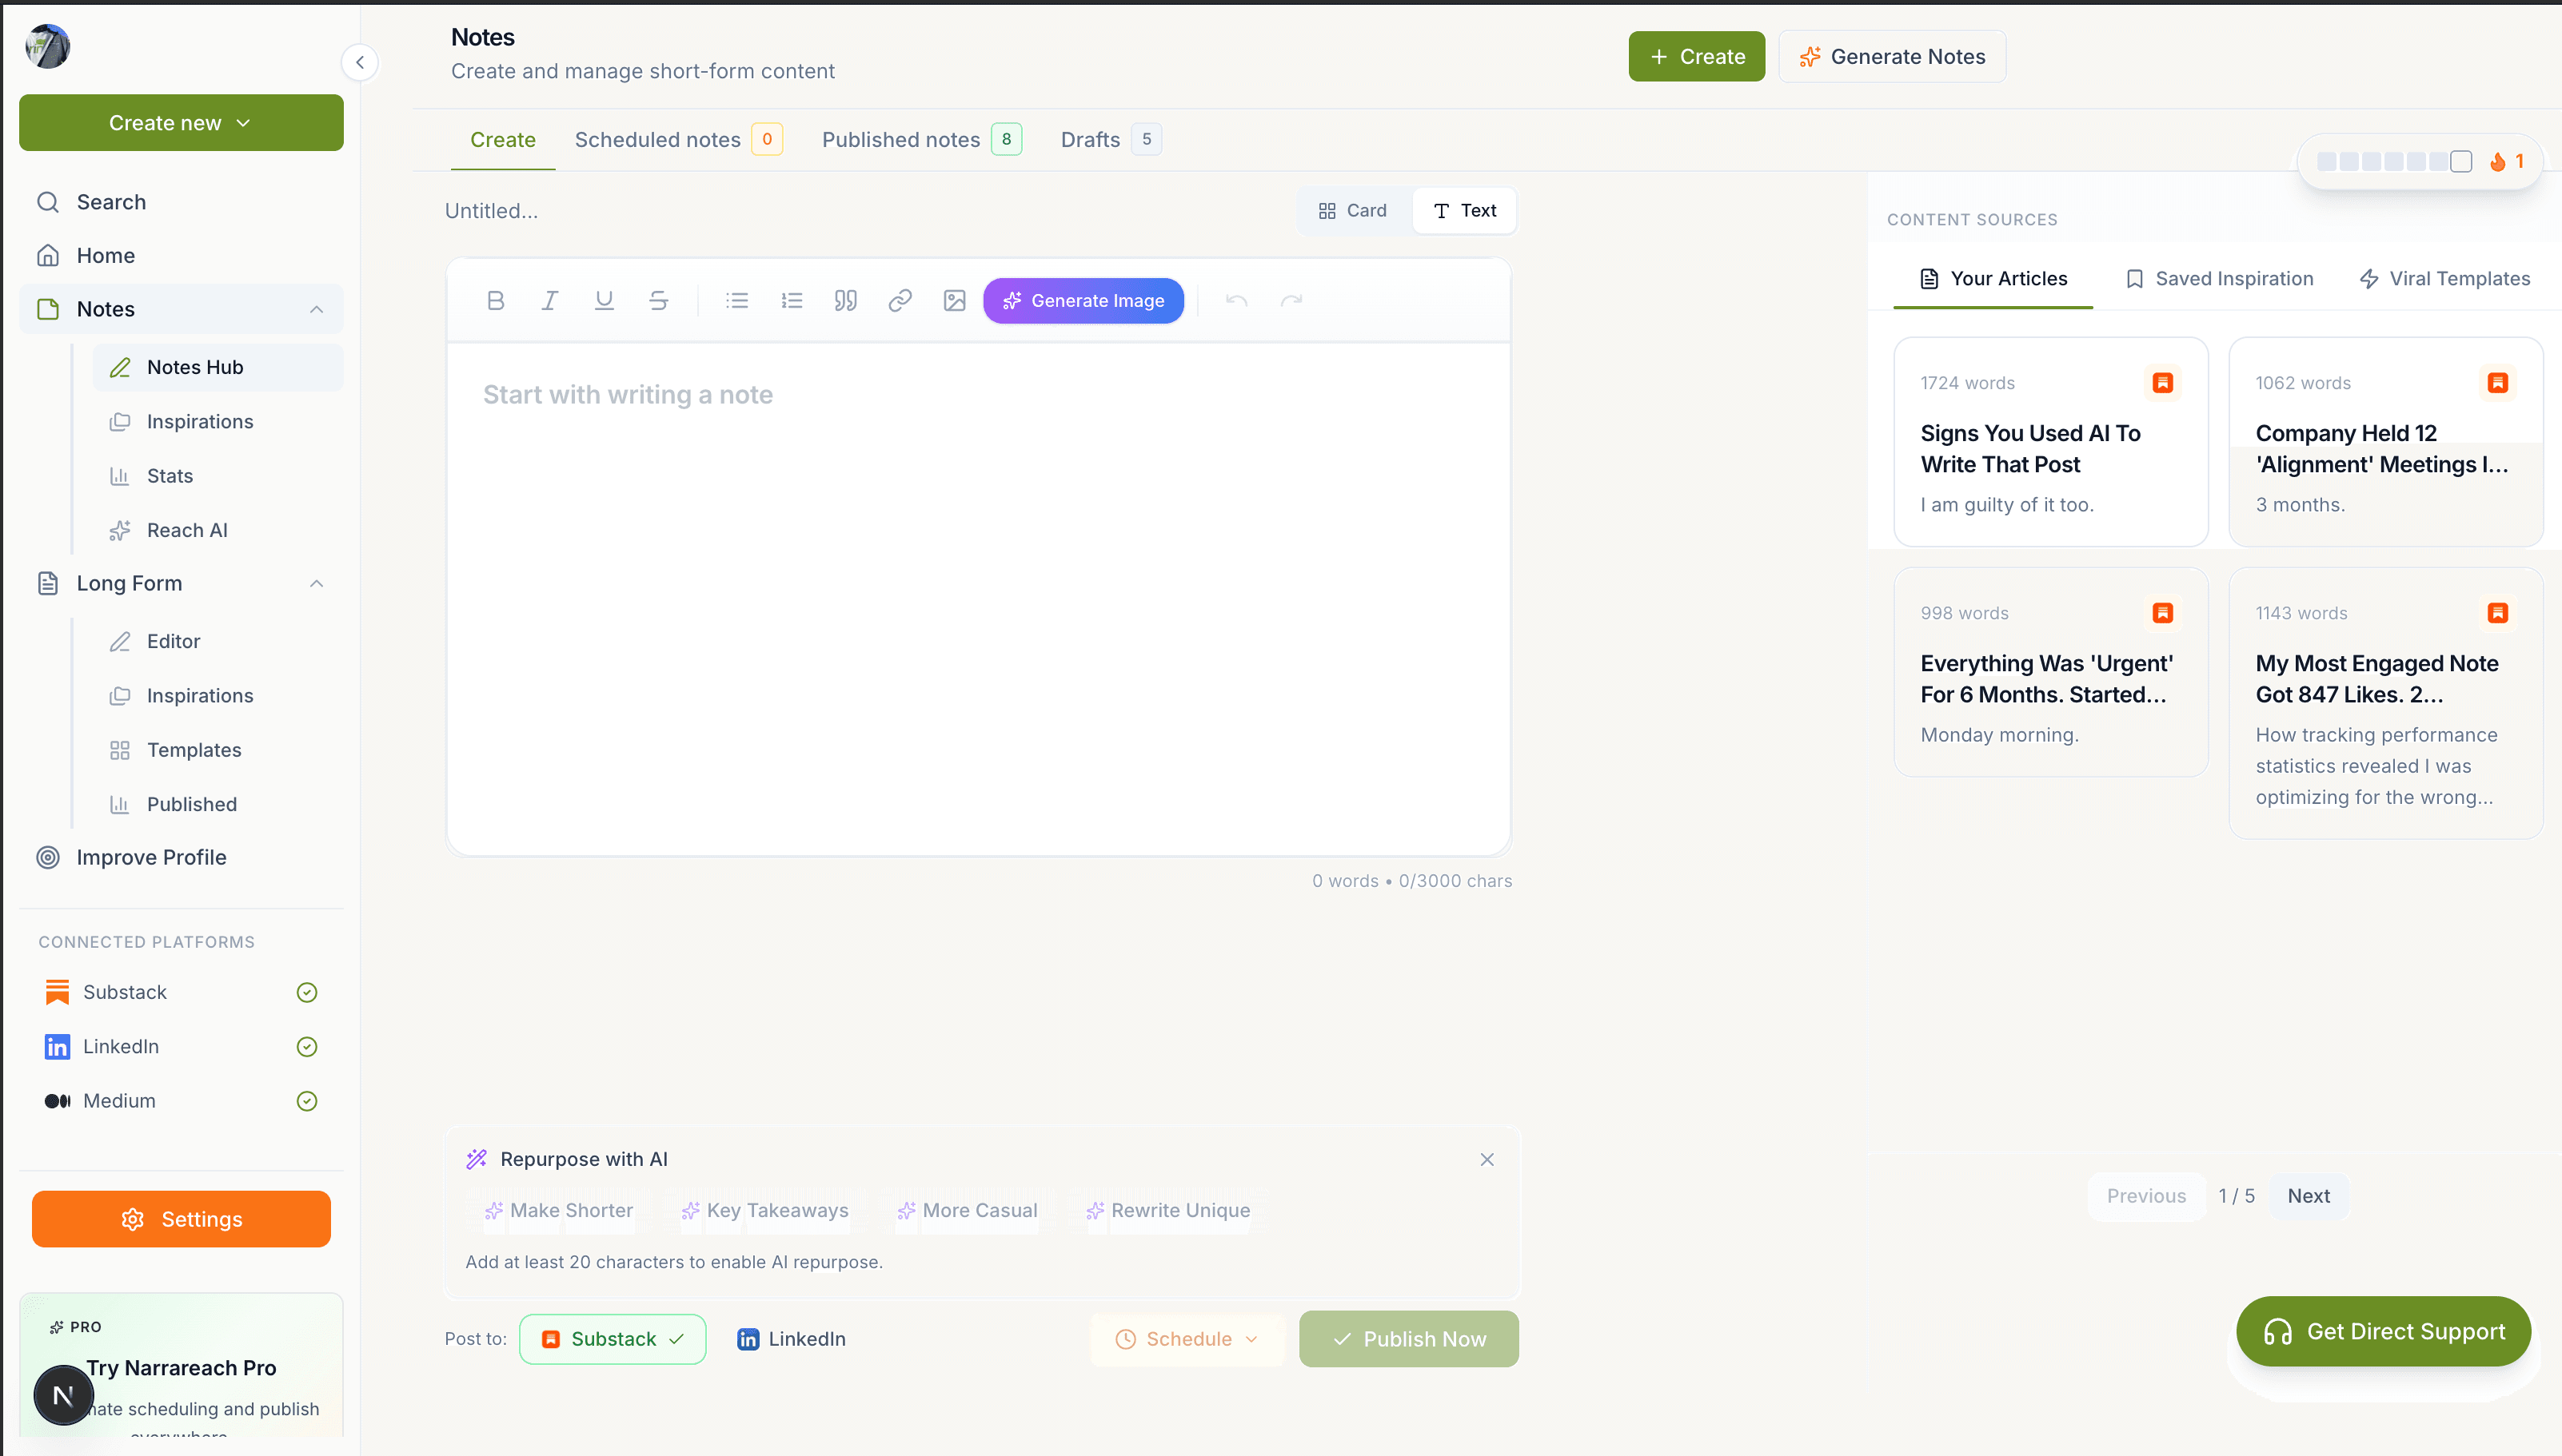Open Inspirations under Notes

tap(218, 422)
